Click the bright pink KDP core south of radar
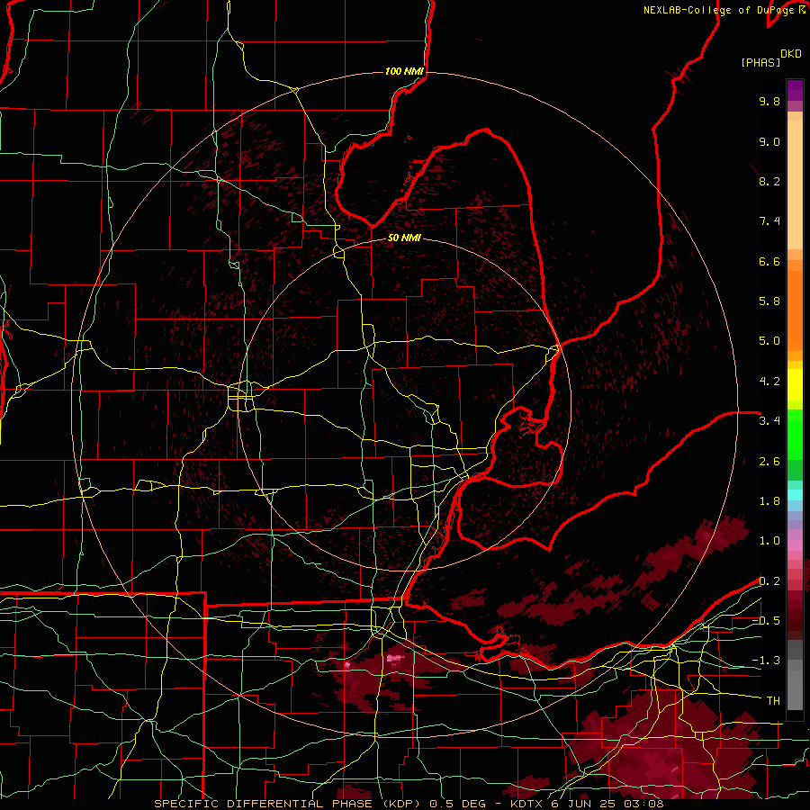This screenshot has width=810, height=810. pos(395,658)
